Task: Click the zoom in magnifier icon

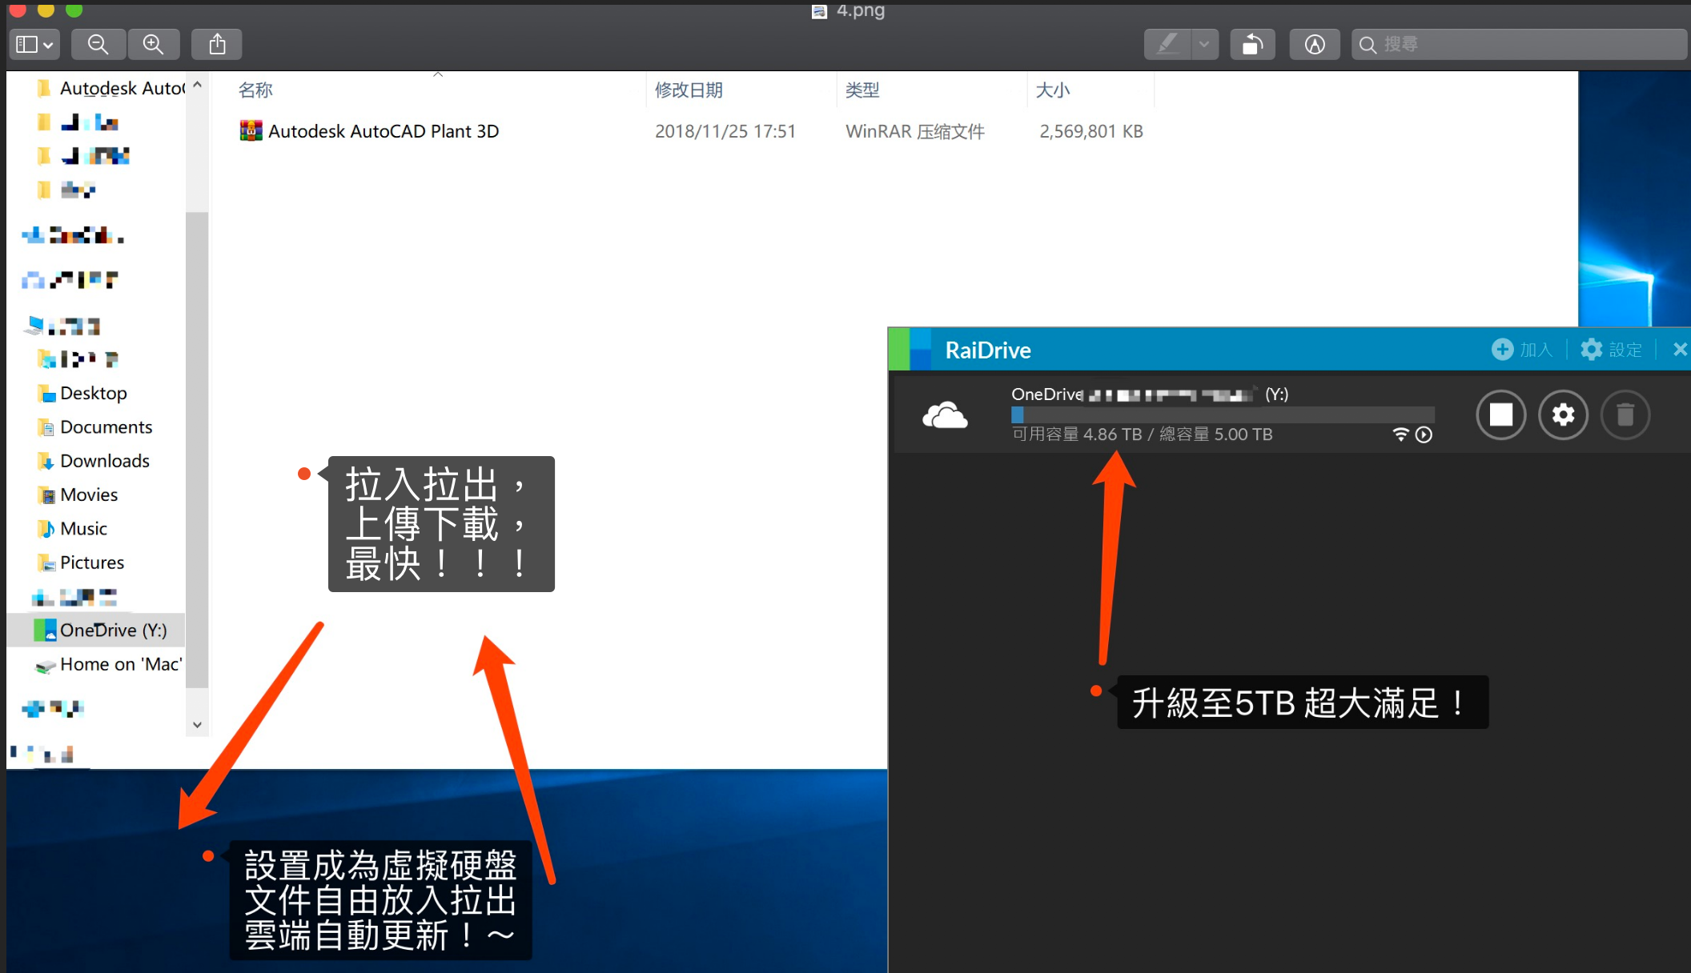Action: 153,45
